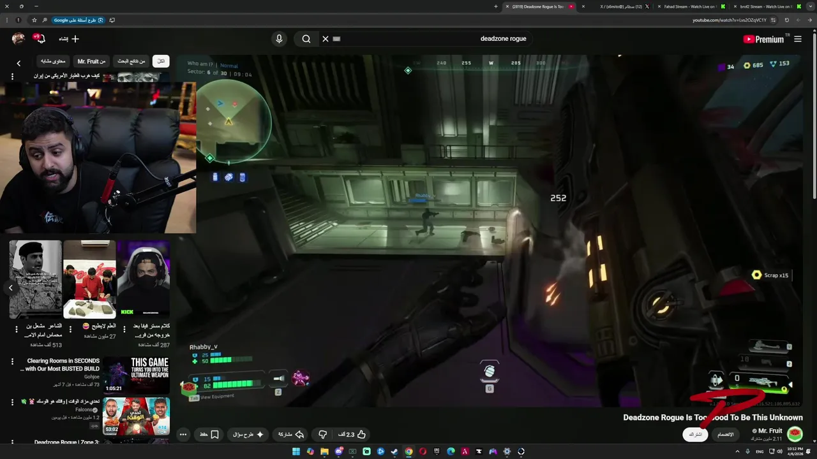Open the share button under video
The width and height of the screenshot is (817, 459).
click(x=291, y=434)
